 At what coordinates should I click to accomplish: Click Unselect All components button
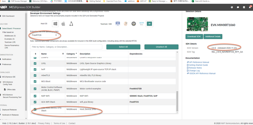[x=161, y=47]
